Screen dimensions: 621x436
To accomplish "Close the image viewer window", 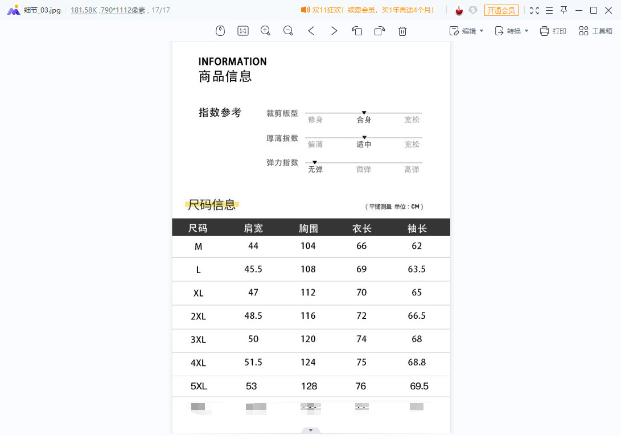I will pyautogui.click(x=608, y=10).
